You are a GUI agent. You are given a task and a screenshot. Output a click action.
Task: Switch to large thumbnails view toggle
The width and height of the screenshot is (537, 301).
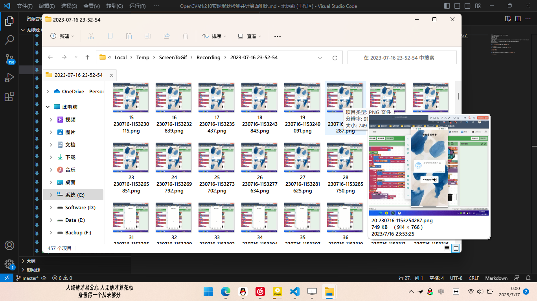point(456,248)
